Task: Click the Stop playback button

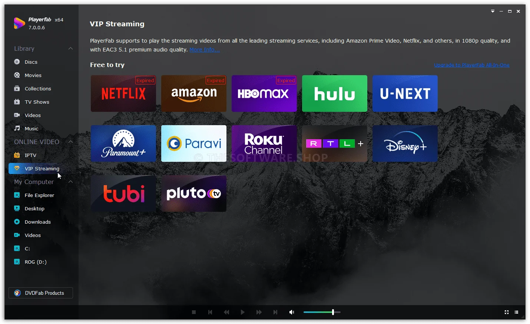Action: 194,312
